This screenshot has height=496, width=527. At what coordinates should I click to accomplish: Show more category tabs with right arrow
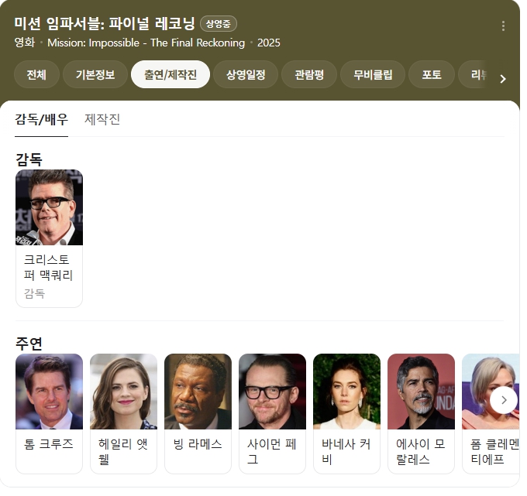point(502,79)
